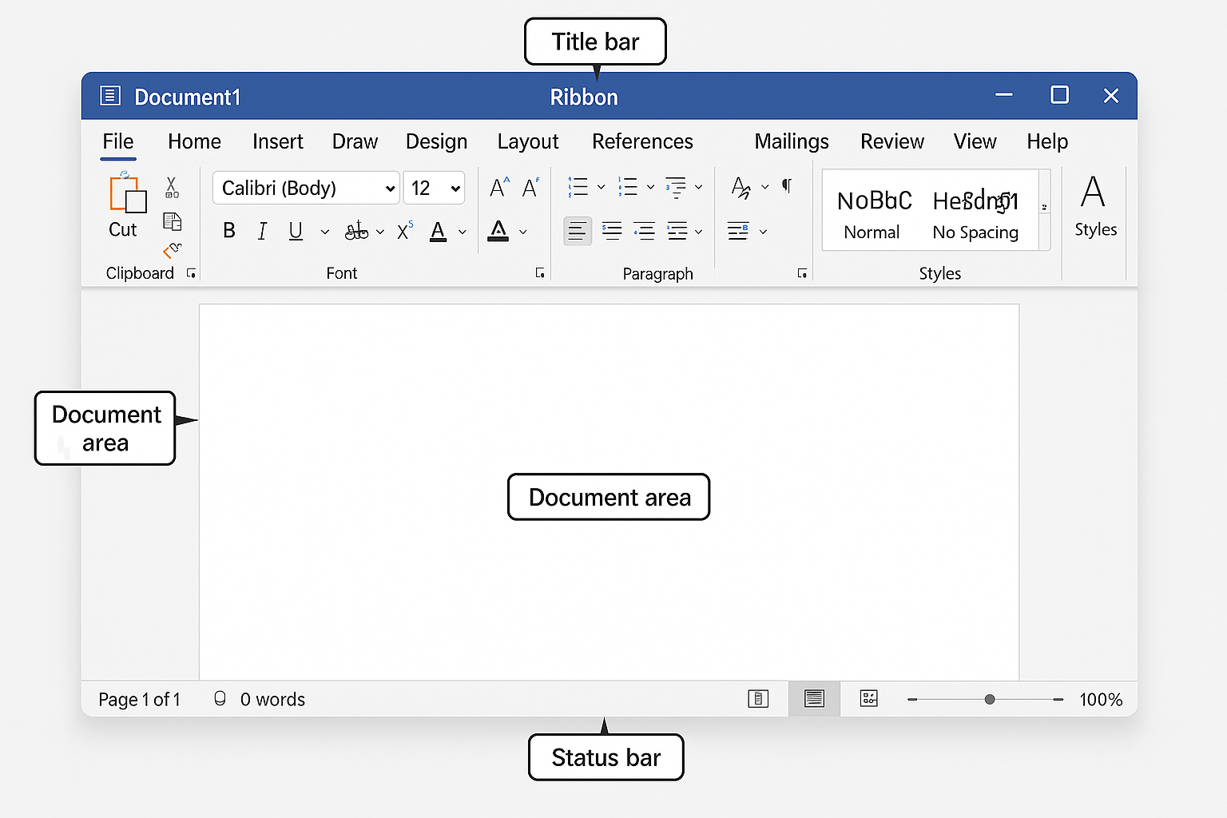Click the bullet list icon
Image resolution: width=1227 pixels, height=818 pixels.
point(578,187)
